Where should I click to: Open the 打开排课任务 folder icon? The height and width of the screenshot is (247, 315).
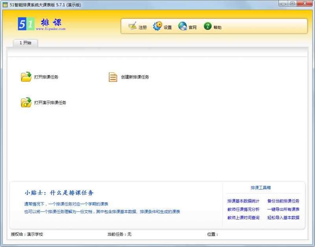tap(26, 77)
